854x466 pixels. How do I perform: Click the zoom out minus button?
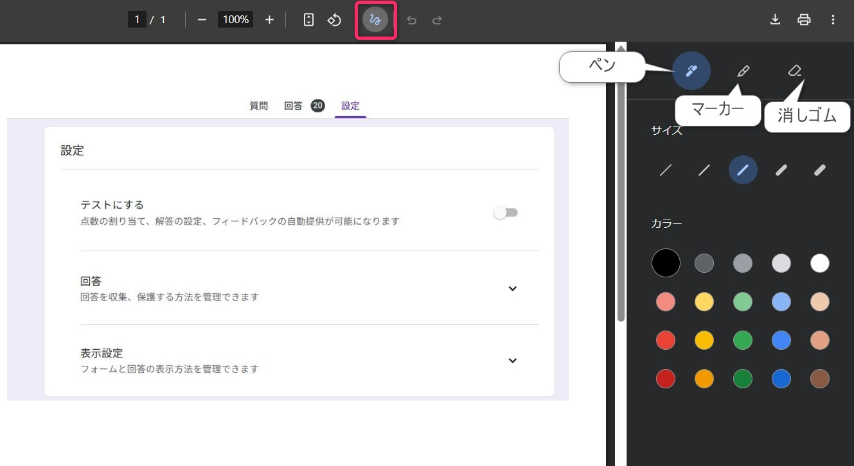[202, 20]
